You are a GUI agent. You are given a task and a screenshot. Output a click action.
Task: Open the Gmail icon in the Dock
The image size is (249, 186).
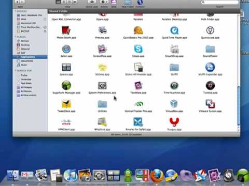27,175
